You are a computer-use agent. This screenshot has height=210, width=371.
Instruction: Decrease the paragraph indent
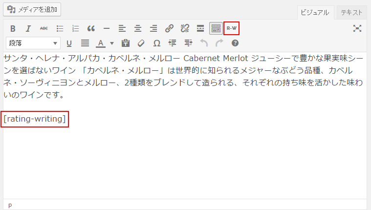(172, 43)
